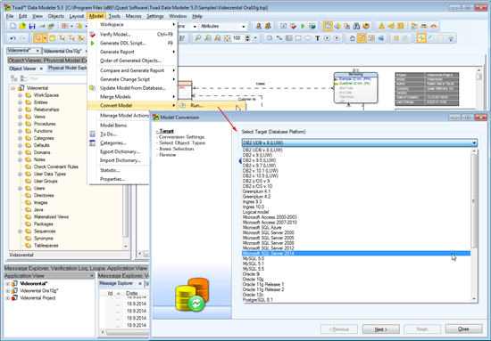Click the brown package box toolbar icon
This screenshot has width=491, height=341.
tap(366, 26)
